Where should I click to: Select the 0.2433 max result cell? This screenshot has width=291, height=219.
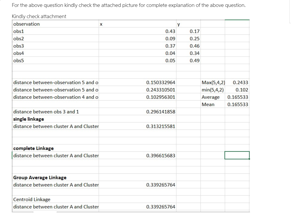tap(237, 82)
